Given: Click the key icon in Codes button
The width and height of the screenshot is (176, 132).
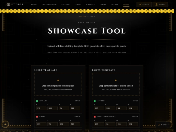Looking at the screenshot, I should (140, 5).
